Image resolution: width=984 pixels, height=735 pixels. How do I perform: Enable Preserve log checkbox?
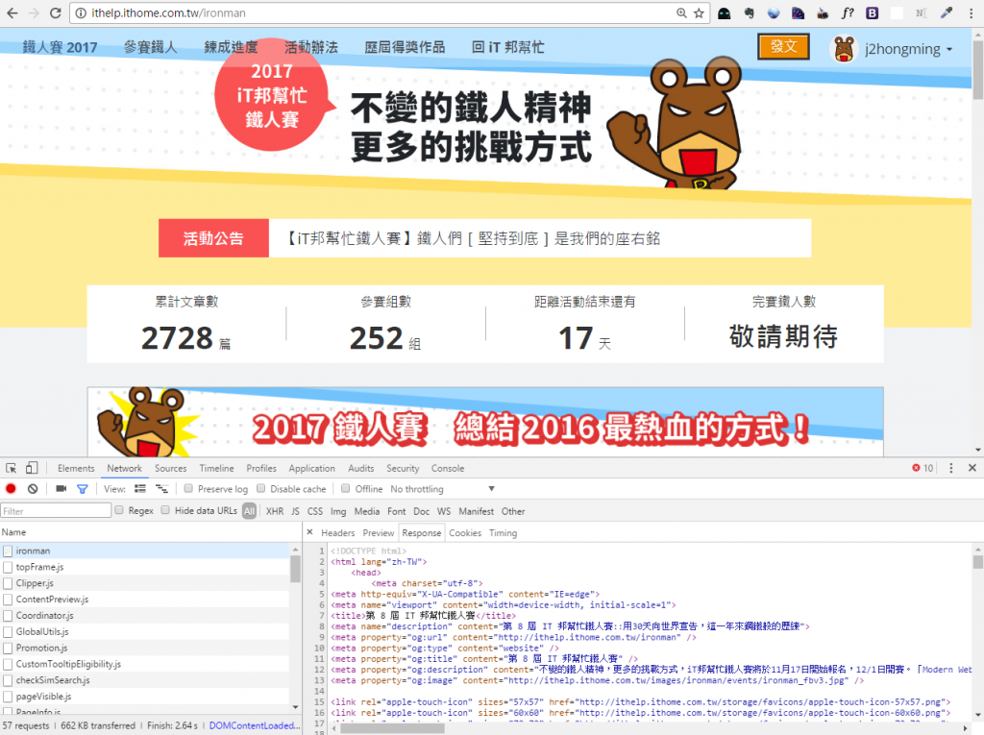pyautogui.click(x=188, y=488)
